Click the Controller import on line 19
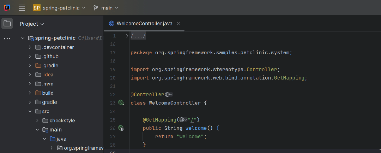Viewport: 381px width, 153px height. point(261,69)
